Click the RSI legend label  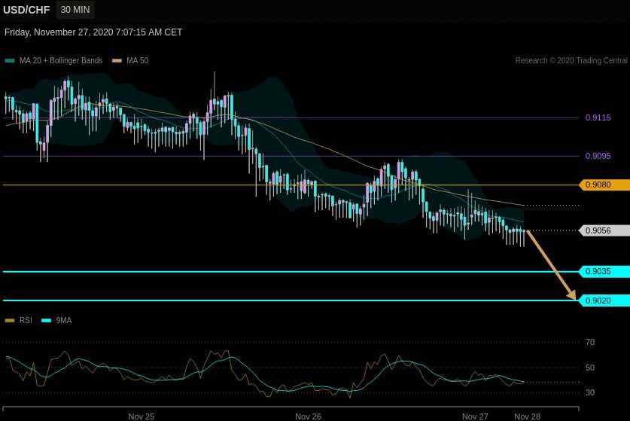[26, 320]
